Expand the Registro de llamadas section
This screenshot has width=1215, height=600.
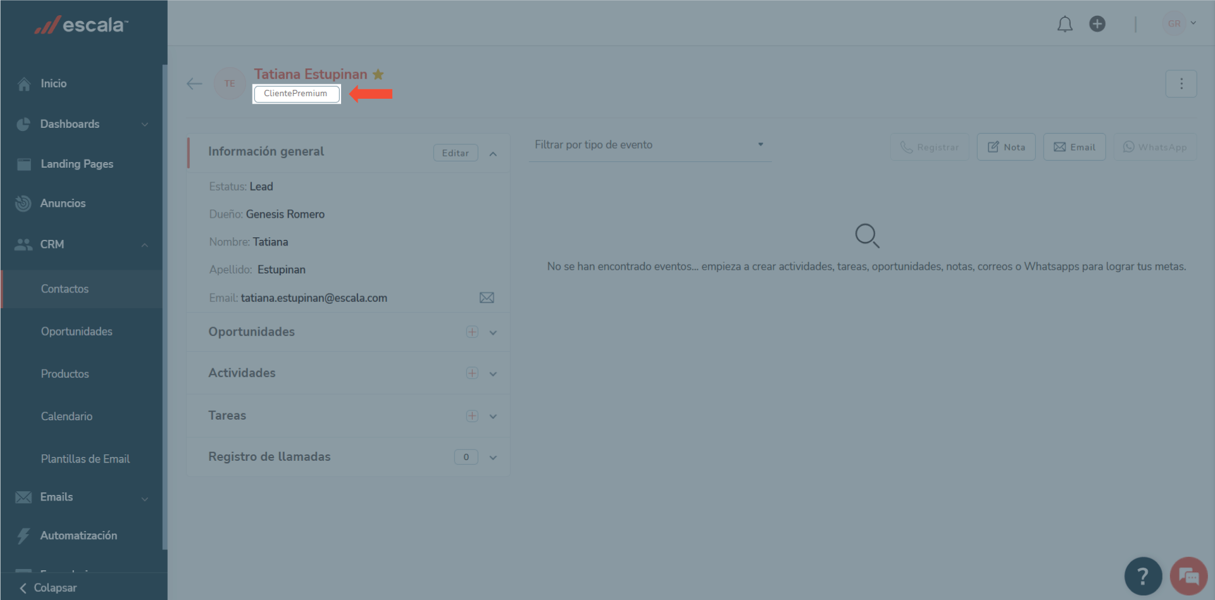pos(493,458)
